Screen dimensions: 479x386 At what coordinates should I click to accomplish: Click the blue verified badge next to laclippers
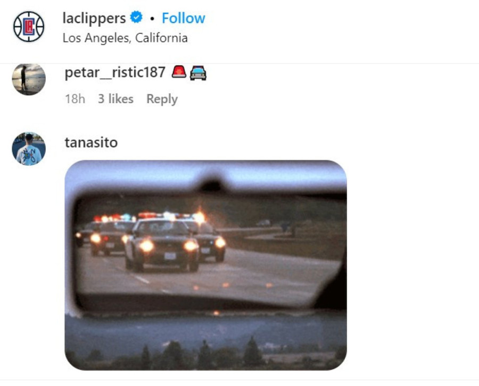coord(136,17)
